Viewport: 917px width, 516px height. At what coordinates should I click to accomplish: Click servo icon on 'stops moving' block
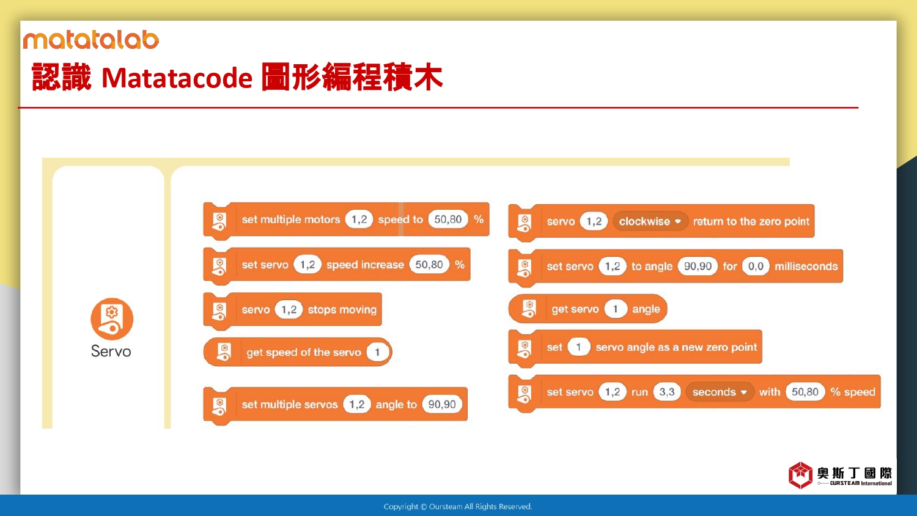click(219, 311)
